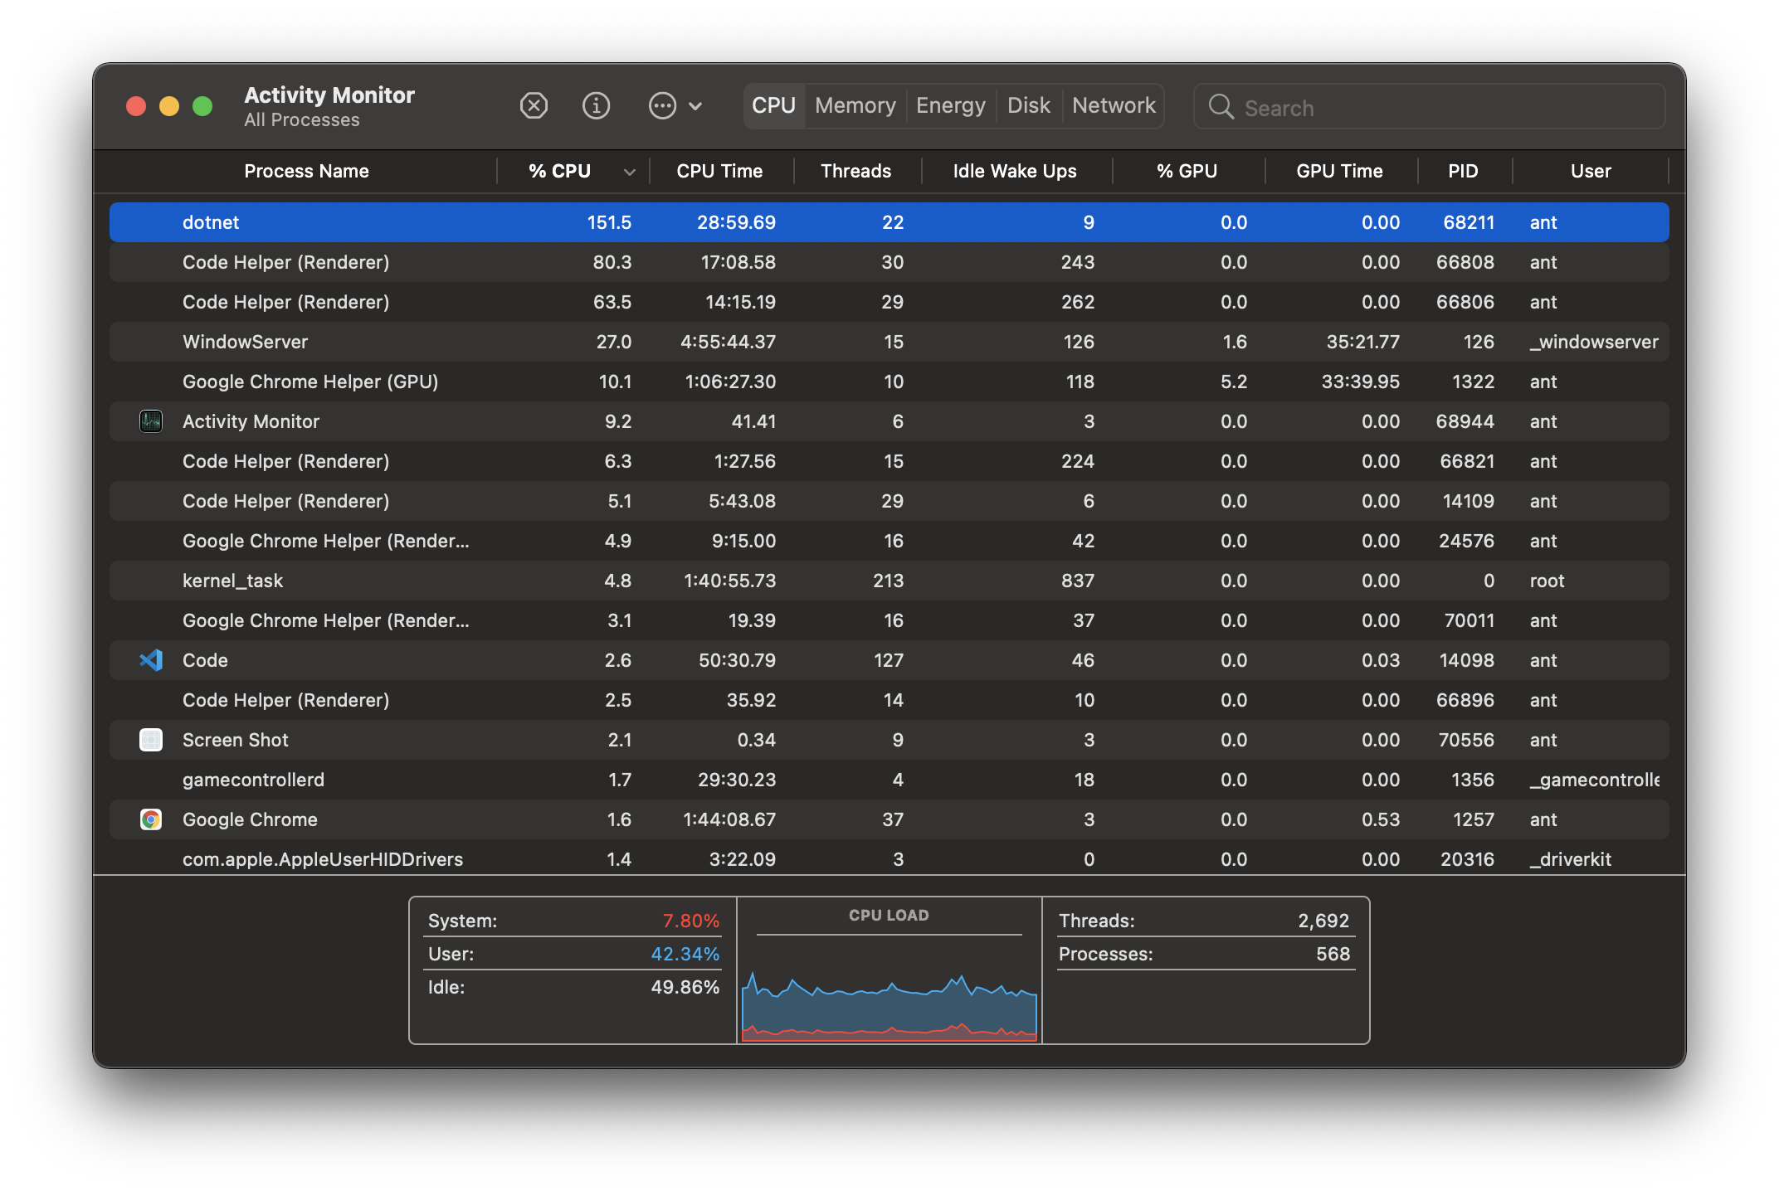Image resolution: width=1779 pixels, height=1191 pixels.
Task: Click the CPU LOAD graph
Action: 889,1004
